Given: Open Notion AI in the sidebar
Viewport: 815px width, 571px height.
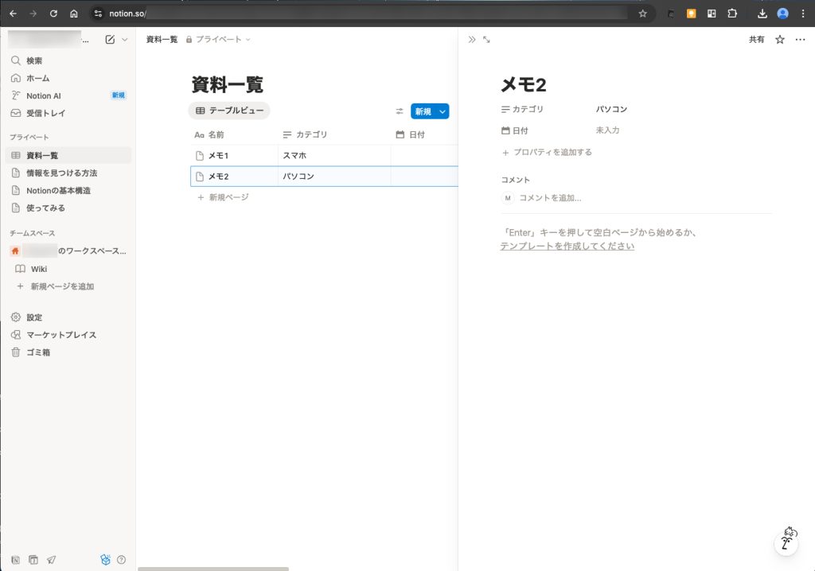Looking at the screenshot, I should (x=68, y=95).
